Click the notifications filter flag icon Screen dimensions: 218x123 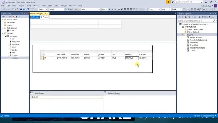168,2
